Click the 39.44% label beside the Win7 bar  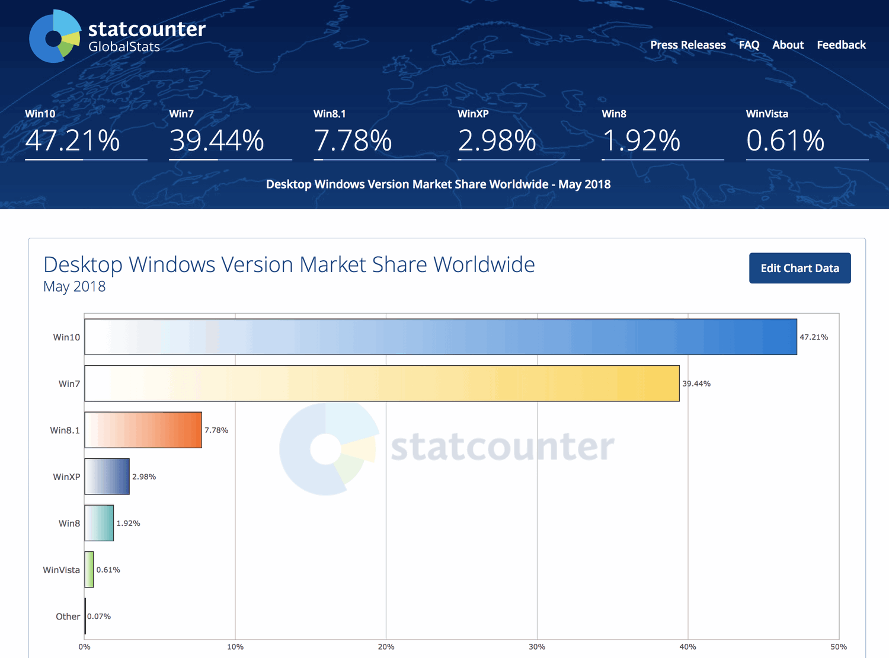coord(695,383)
